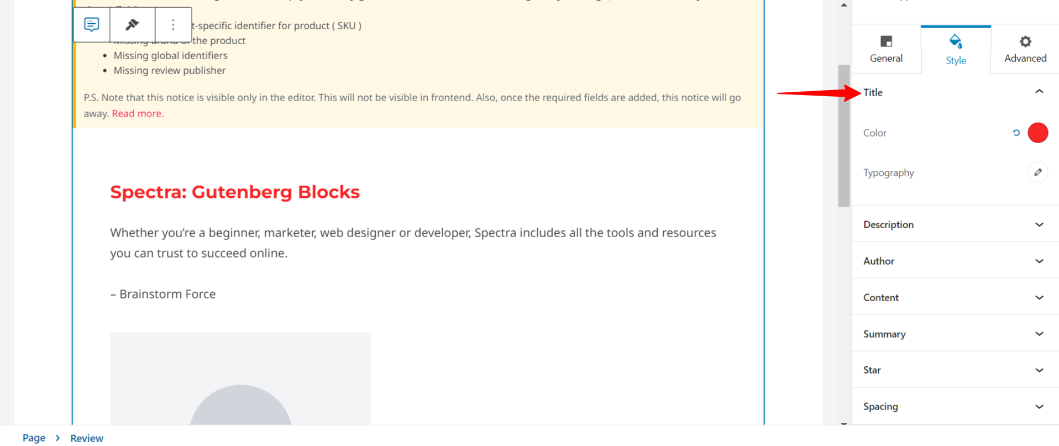Click the Read more link in notice
The width and height of the screenshot is (1059, 446).
(x=138, y=113)
